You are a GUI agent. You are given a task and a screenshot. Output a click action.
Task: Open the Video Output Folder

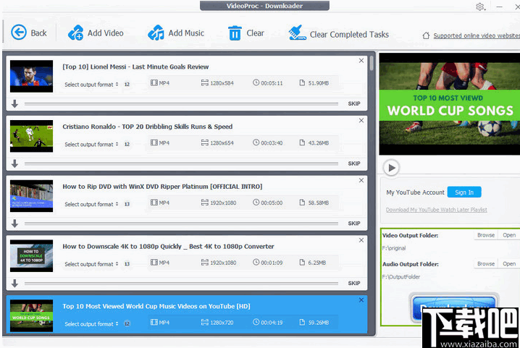tap(509, 235)
